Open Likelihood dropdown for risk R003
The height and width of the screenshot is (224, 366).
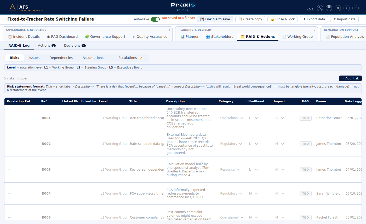pyautogui.click(x=253, y=170)
